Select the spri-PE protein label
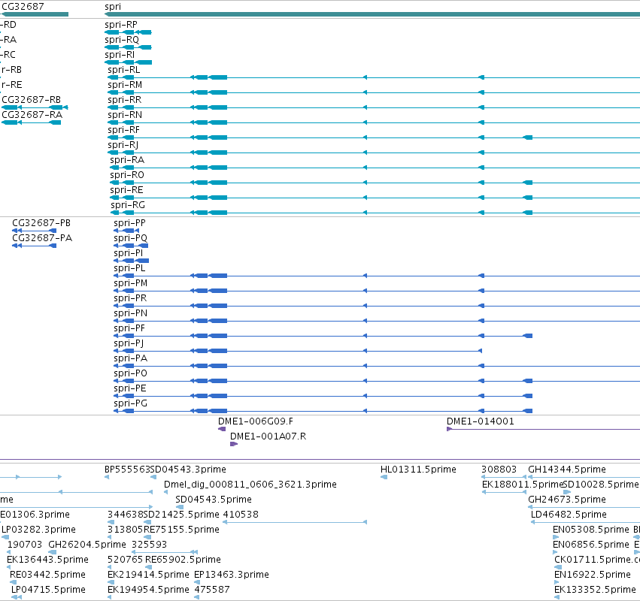Image resolution: width=640 pixels, height=601 pixels. [x=130, y=388]
